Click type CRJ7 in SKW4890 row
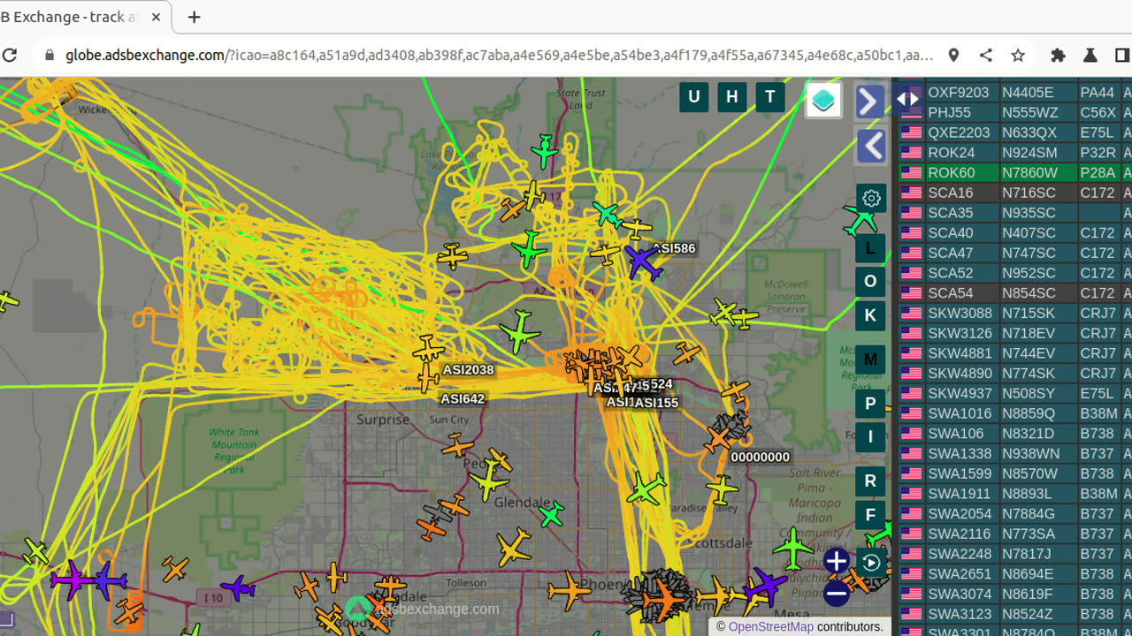Image resolution: width=1132 pixels, height=636 pixels. pyautogui.click(x=1098, y=373)
